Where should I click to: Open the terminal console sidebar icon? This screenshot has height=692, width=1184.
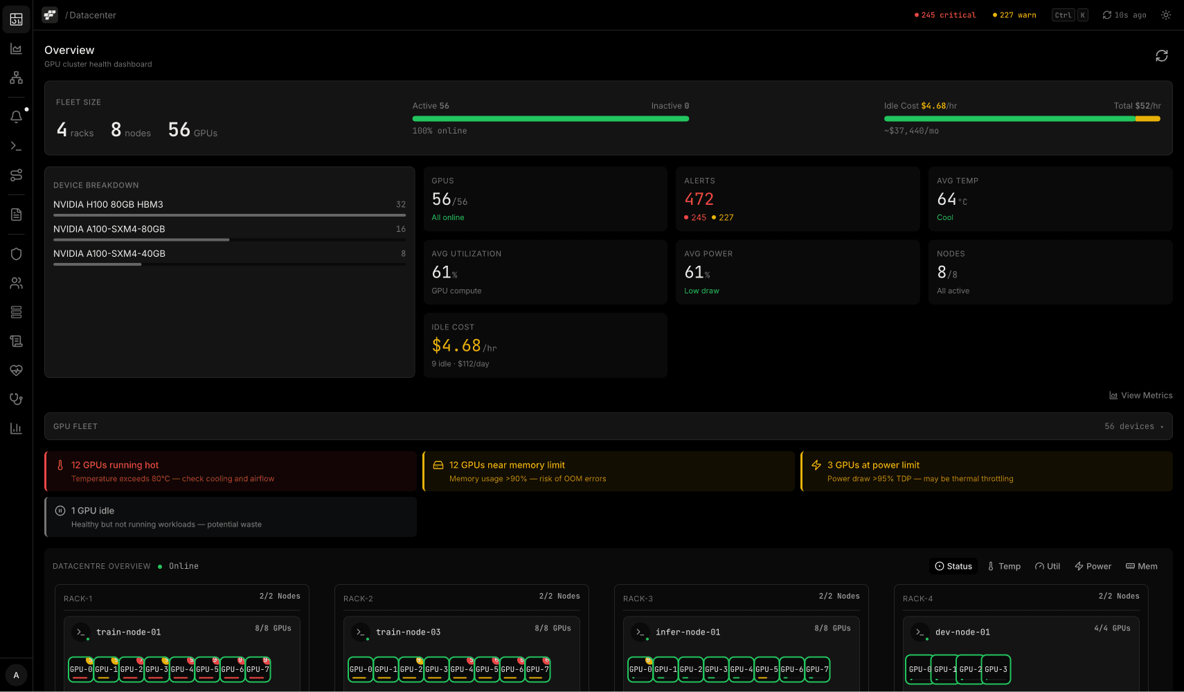point(16,146)
